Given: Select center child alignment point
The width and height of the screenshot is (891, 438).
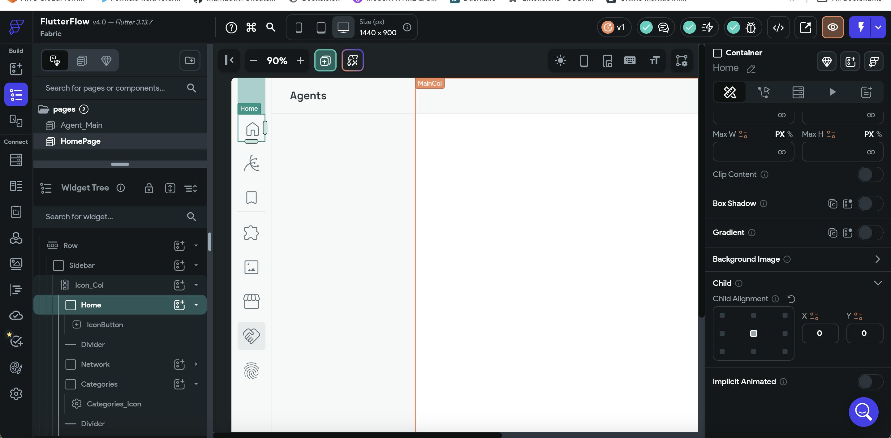Looking at the screenshot, I should tap(753, 333).
